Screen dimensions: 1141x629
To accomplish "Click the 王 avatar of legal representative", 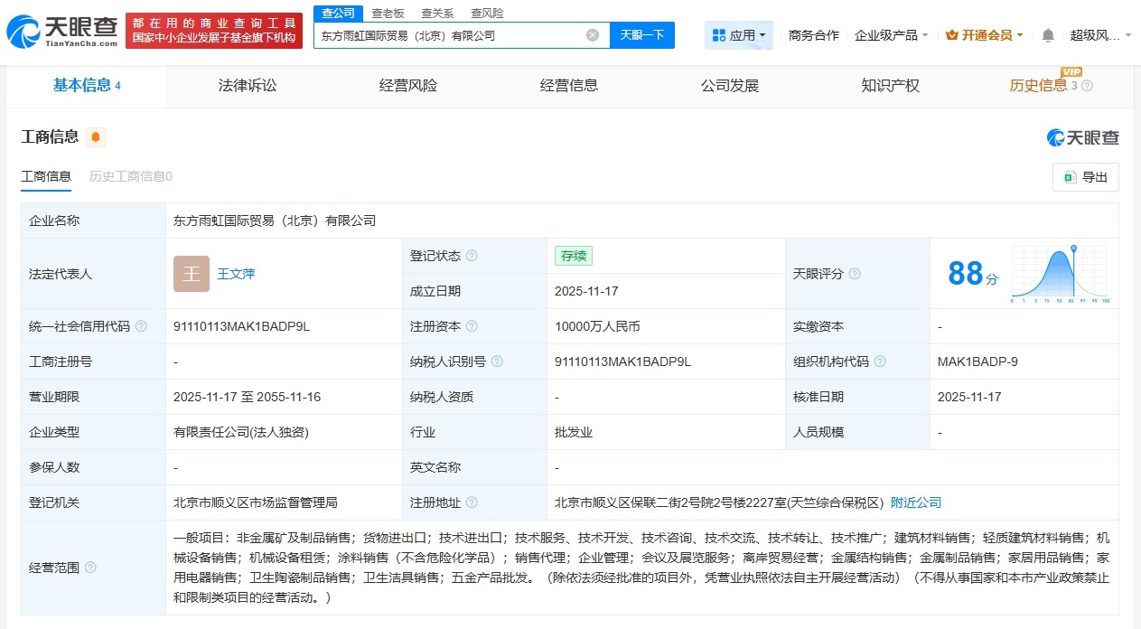I will 191,273.
